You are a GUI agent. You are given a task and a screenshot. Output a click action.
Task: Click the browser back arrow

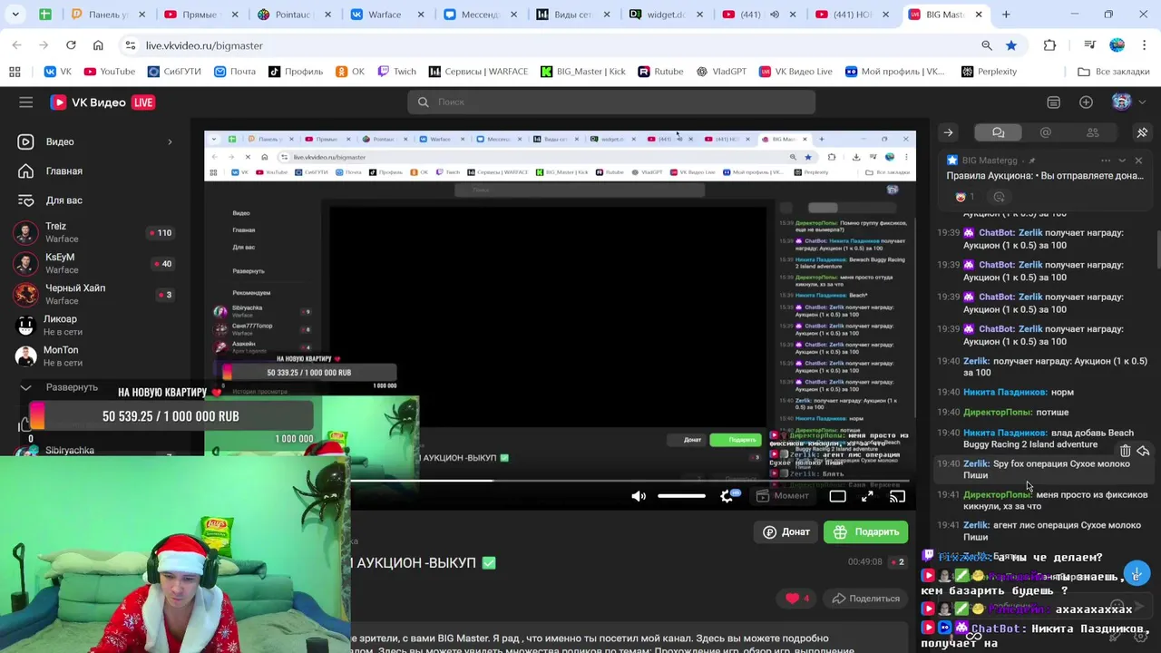(x=16, y=45)
